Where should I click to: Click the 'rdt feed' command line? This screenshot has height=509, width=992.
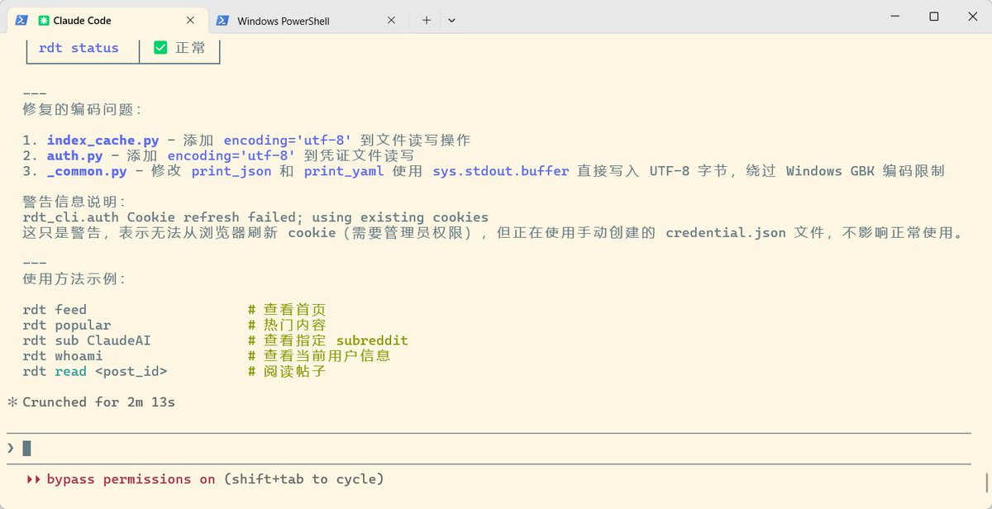(x=55, y=310)
